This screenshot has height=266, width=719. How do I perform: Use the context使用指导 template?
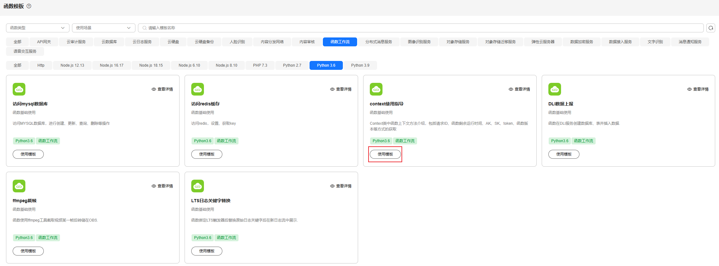pyautogui.click(x=385, y=154)
